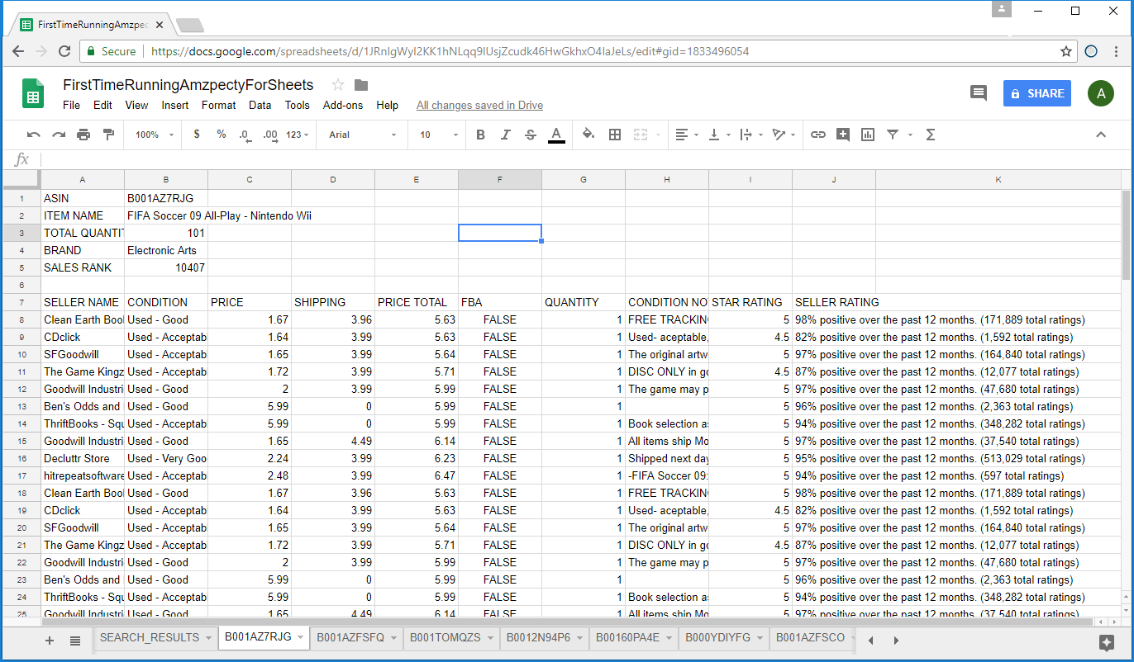Open the Format menu

click(218, 105)
